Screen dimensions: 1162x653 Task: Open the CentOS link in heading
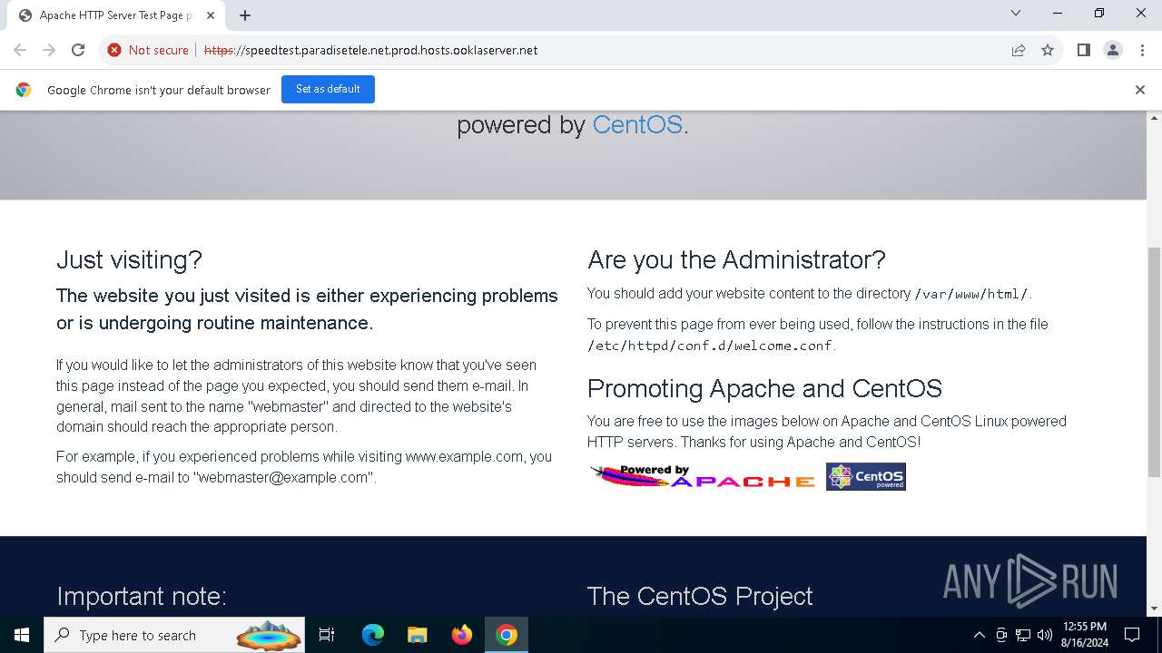coord(637,124)
